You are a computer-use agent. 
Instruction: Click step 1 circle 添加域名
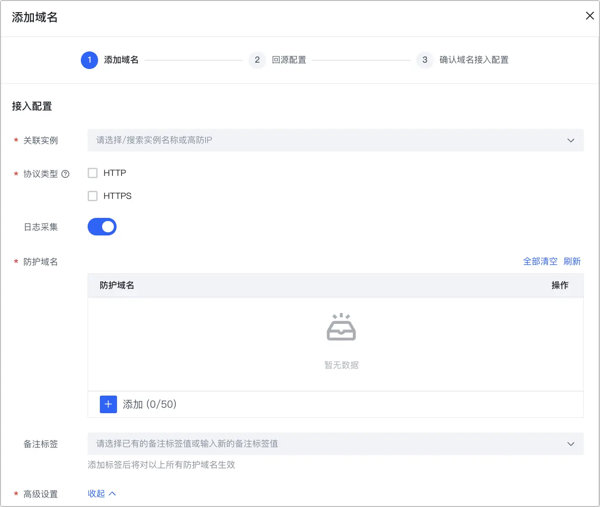point(89,60)
